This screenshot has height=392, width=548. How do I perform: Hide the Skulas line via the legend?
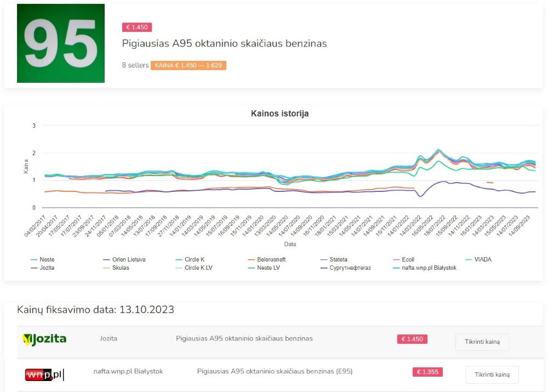(119, 268)
